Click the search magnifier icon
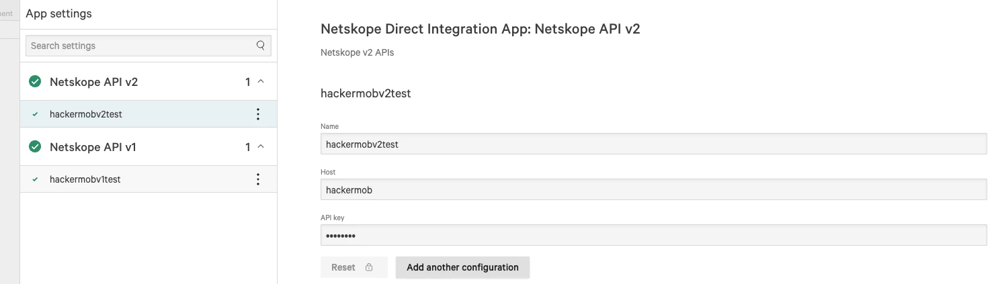 tap(261, 46)
